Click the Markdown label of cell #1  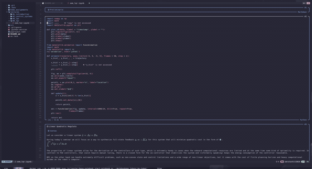[x=302, y=12]
